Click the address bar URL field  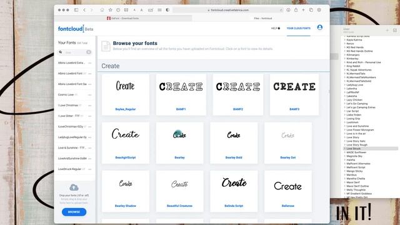pyautogui.click(x=228, y=10)
